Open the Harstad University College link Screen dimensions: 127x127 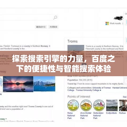click(x=120, y=88)
